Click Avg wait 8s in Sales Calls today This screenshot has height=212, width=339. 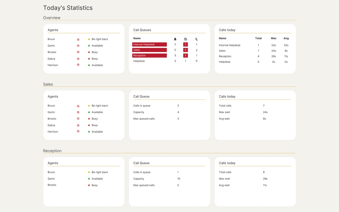(264, 119)
